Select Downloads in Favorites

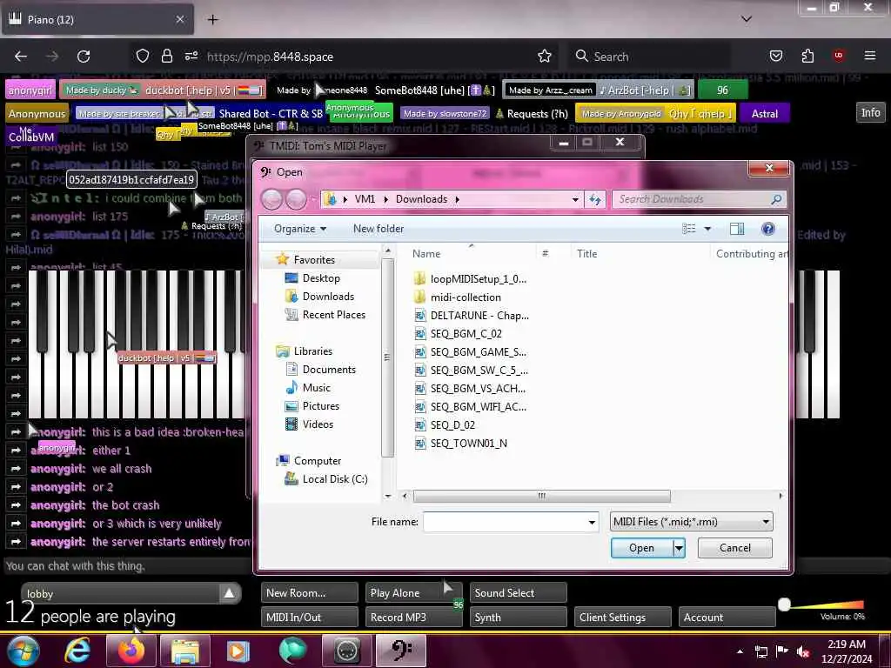point(328,297)
